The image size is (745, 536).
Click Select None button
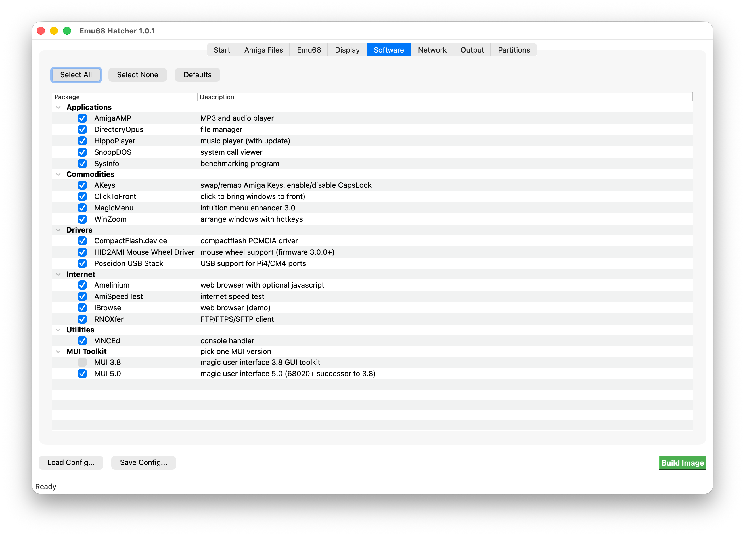click(138, 75)
